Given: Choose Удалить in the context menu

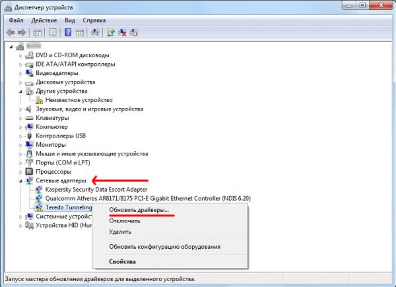Looking at the screenshot, I should click(x=170, y=232).
